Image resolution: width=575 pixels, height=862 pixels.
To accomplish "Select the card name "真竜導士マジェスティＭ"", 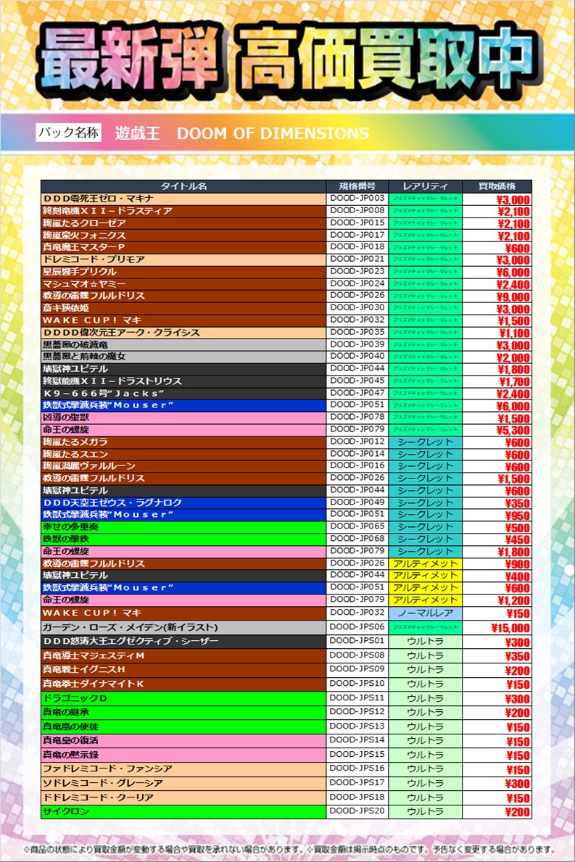I will pos(94,656).
